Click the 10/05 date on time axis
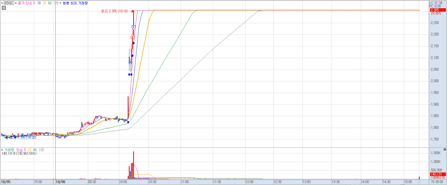Image resolution: width=447 pixels, height=185 pixels. pyautogui.click(x=6, y=182)
